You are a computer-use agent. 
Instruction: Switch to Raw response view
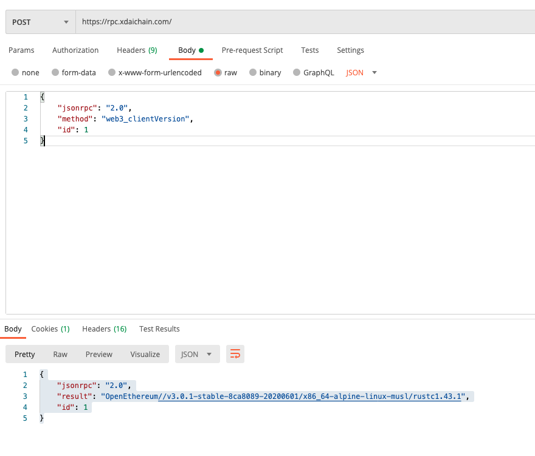(60, 354)
